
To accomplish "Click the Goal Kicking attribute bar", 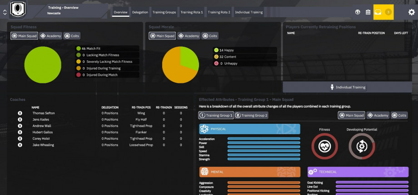I will tap(372, 182).
